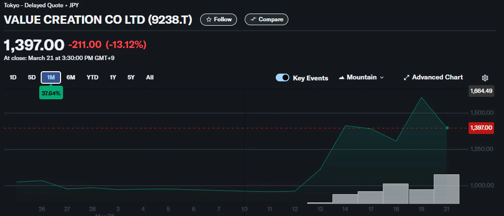
Task: Select the All time range
Action: (x=150, y=77)
